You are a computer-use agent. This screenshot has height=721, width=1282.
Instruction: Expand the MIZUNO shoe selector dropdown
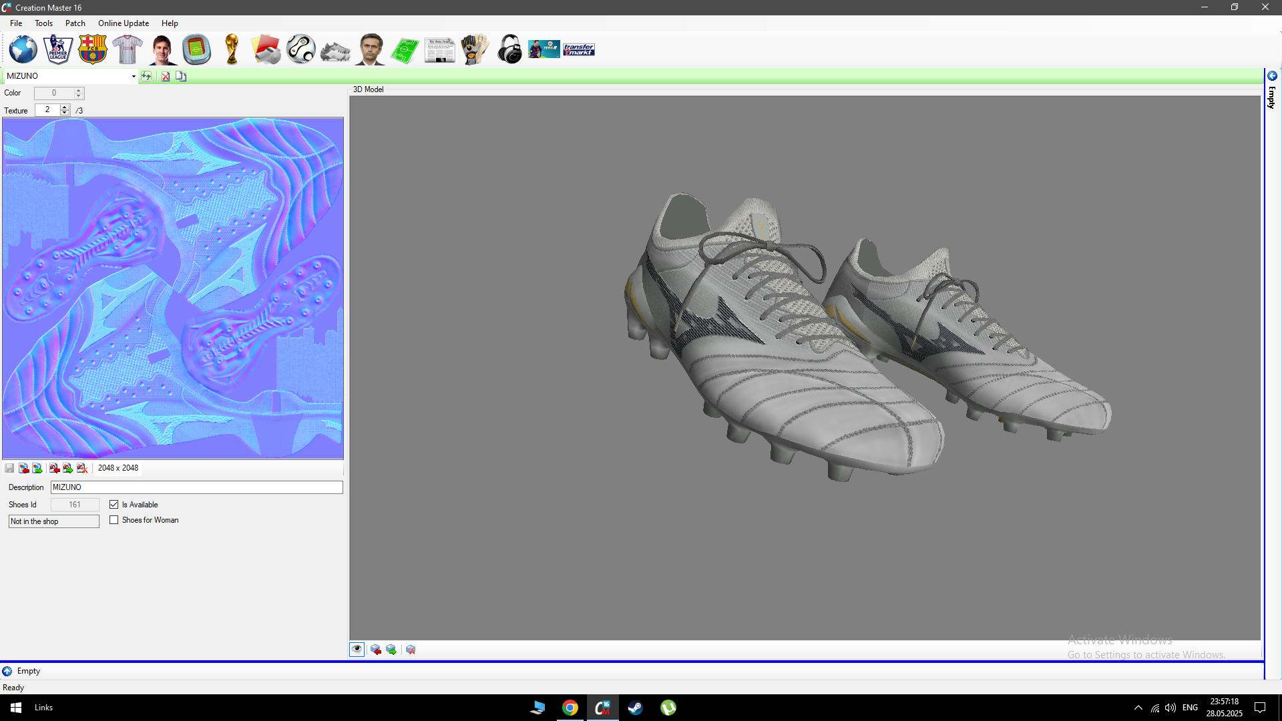coord(134,76)
